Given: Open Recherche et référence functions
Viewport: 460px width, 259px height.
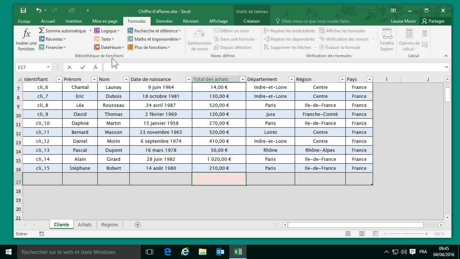Looking at the screenshot, I should (155, 31).
